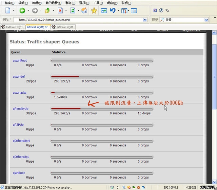This screenshot has height=190, width=217.
Task: Click the vertical scrollbar up arrow
Action: [214, 32]
